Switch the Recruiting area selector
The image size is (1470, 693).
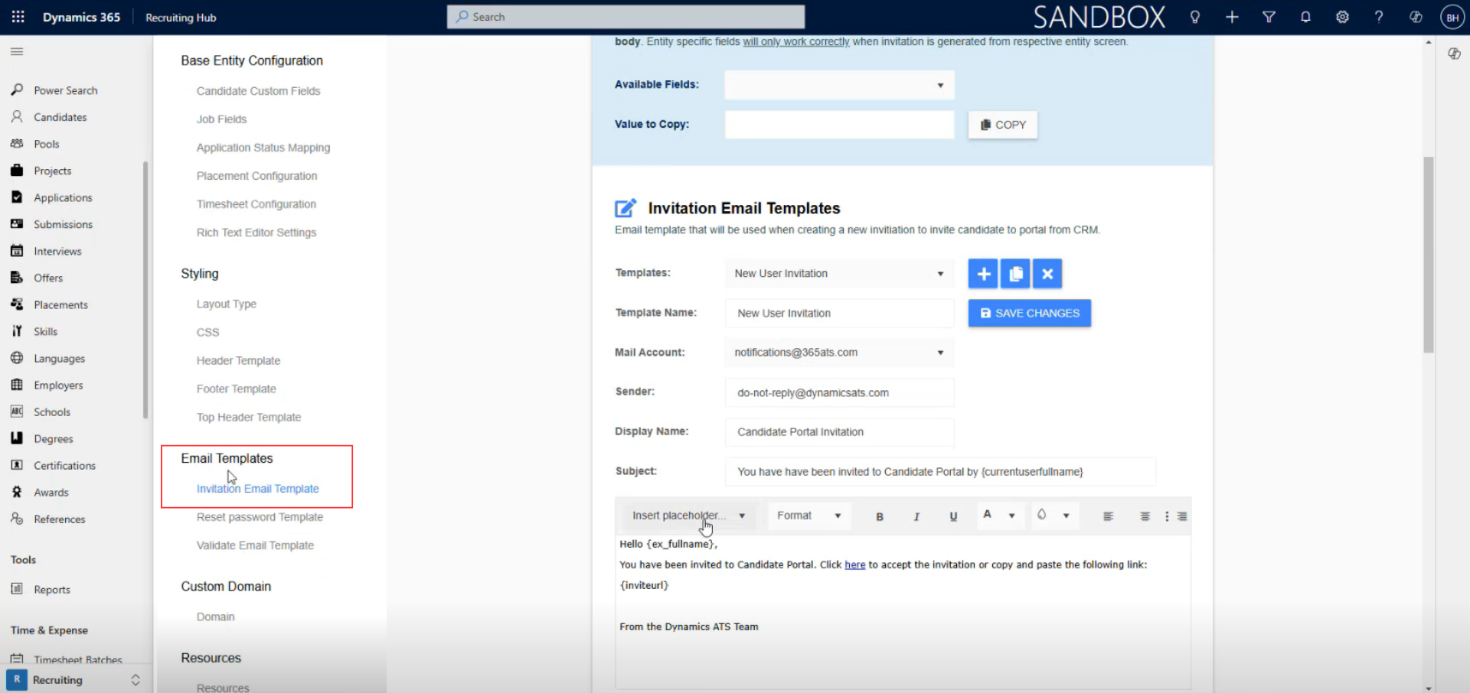click(x=75, y=680)
